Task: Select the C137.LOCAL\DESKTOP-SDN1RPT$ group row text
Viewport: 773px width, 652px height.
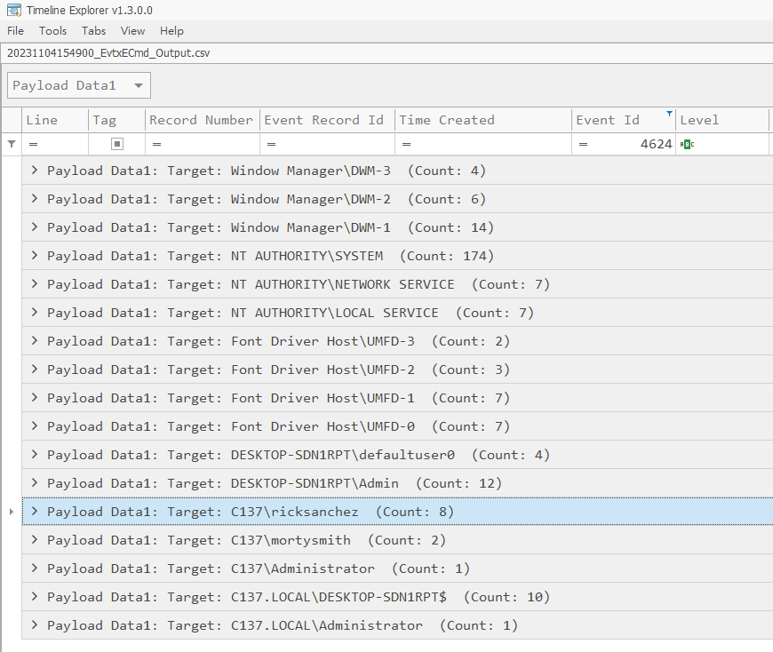Action: pos(299,597)
